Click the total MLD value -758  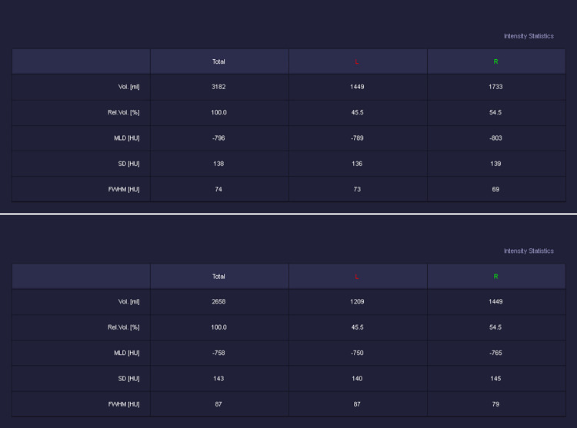coord(218,353)
